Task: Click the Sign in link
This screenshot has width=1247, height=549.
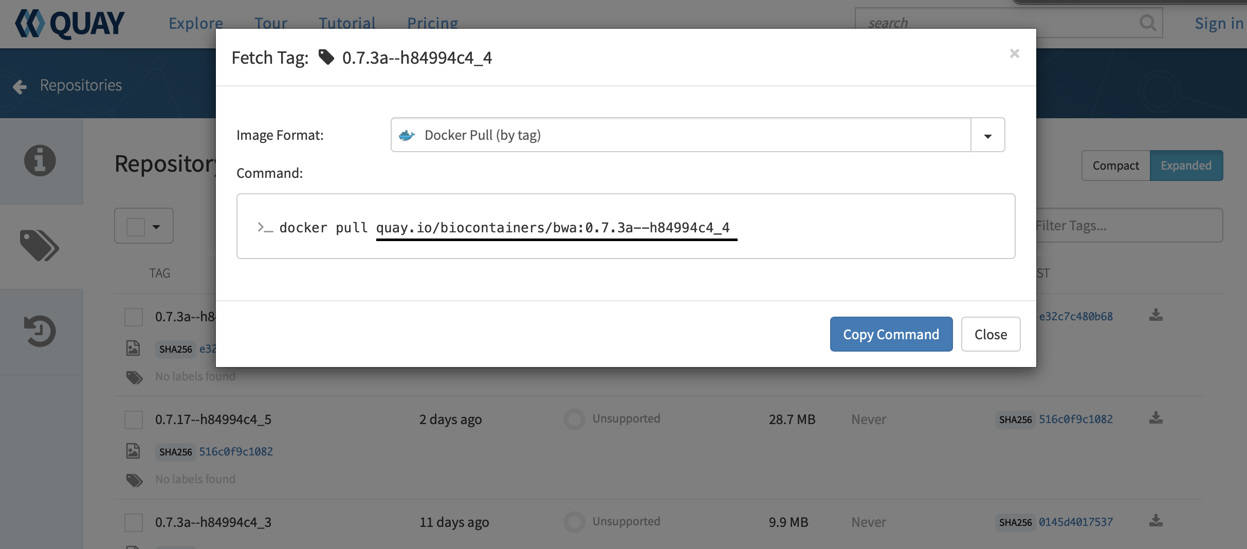Action: [1219, 23]
